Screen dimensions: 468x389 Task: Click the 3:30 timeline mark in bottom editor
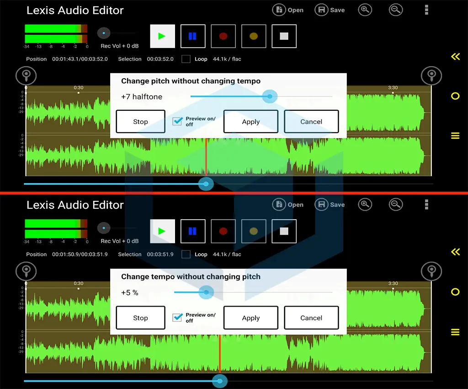point(393,283)
